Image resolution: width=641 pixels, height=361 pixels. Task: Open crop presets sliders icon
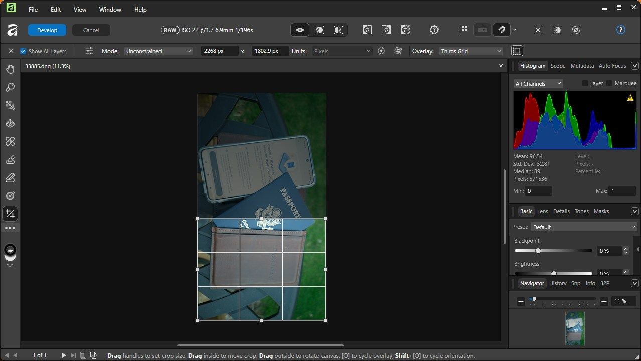89,51
